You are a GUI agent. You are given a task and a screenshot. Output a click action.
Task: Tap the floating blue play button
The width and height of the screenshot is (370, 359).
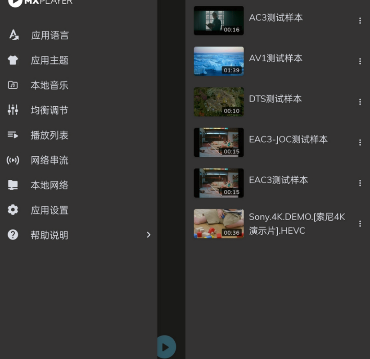point(167,347)
